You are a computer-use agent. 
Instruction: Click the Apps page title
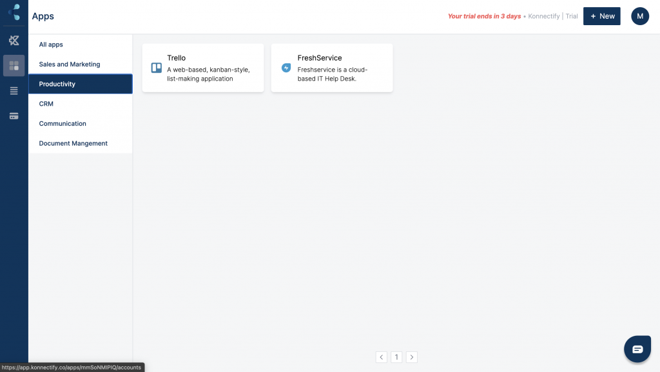point(43,16)
